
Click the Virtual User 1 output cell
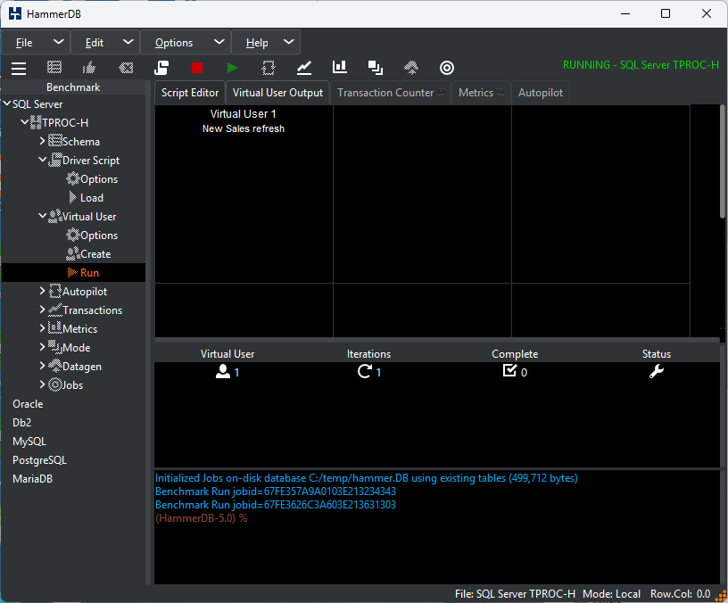(x=244, y=194)
